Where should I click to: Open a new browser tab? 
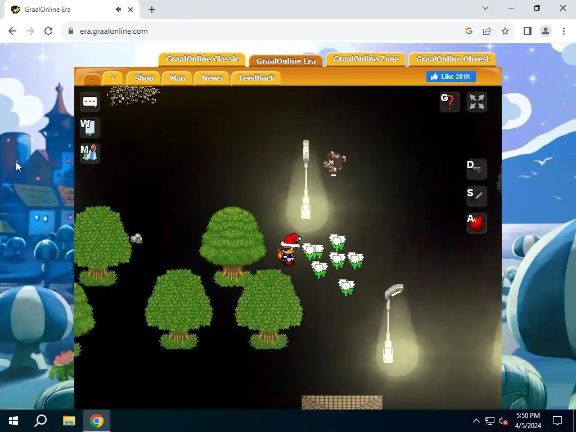coord(152,10)
